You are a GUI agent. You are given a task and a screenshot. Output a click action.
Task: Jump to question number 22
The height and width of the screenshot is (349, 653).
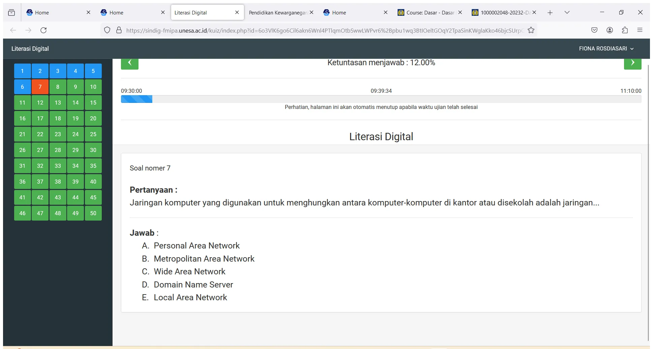tap(40, 134)
